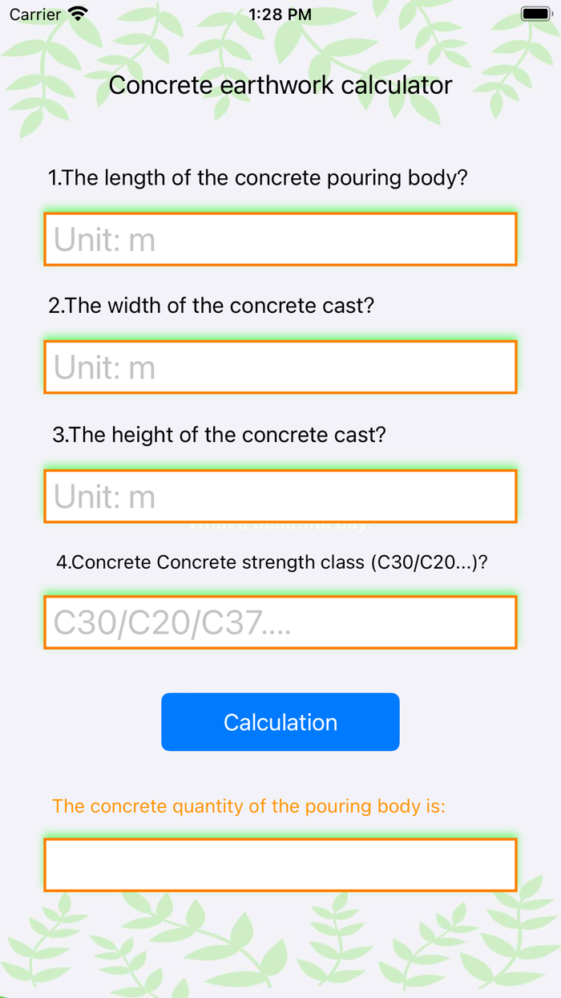Select the length input field
Image resolution: width=561 pixels, height=998 pixels.
(280, 238)
